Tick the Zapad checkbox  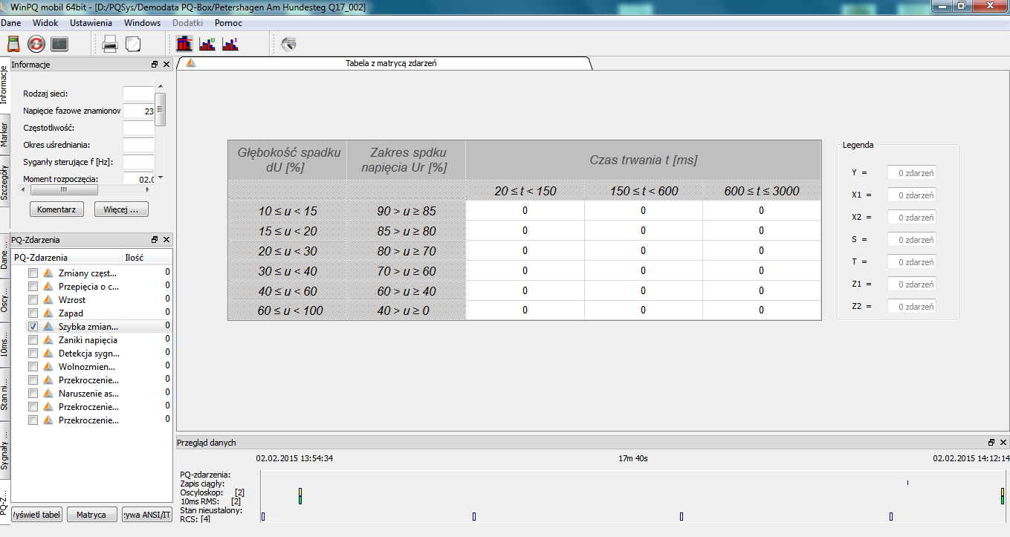pyautogui.click(x=33, y=313)
